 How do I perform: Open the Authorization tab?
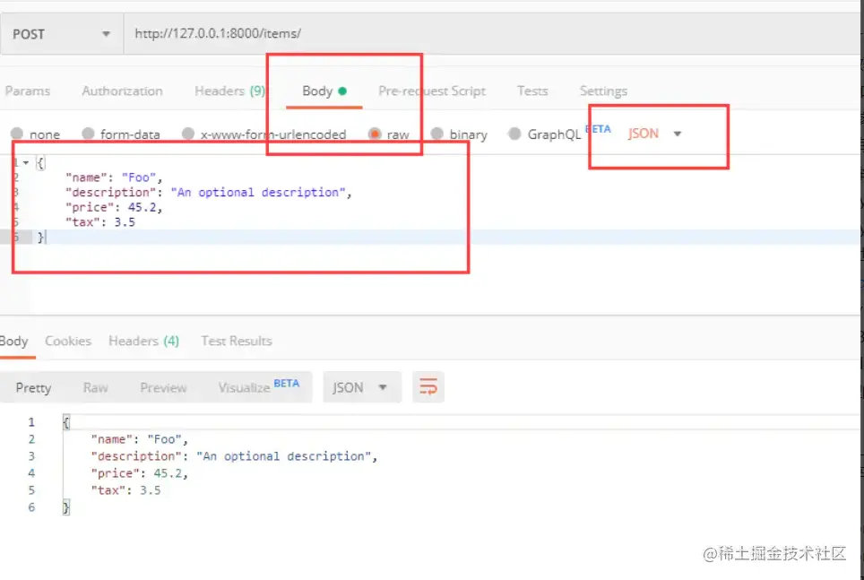pos(122,91)
